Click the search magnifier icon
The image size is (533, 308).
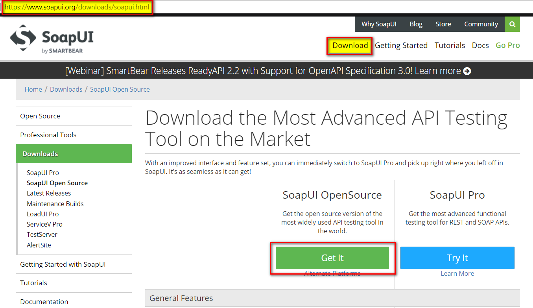coord(512,24)
